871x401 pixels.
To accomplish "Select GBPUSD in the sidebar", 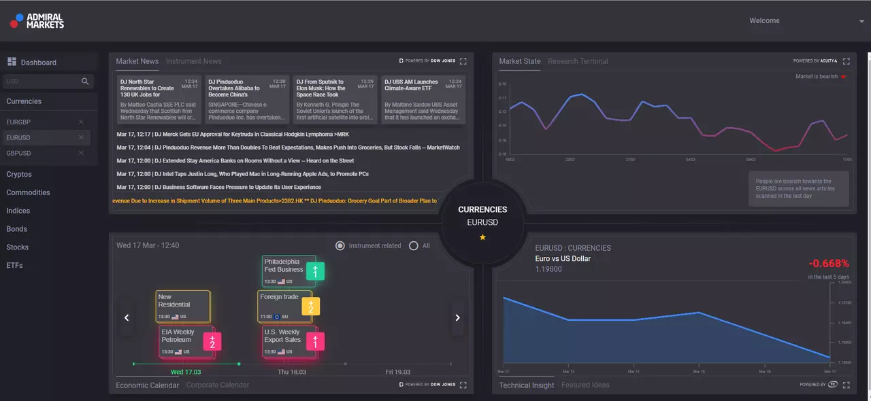I will (18, 153).
